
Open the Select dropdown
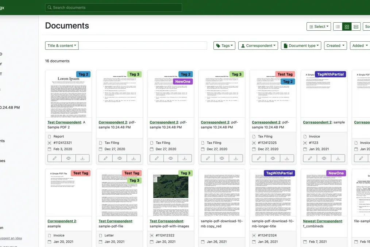click(x=319, y=27)
